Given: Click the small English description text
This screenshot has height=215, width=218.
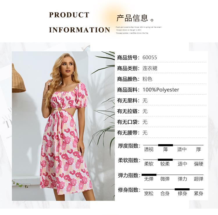Looking at the screenshot, I should [138, 30].
